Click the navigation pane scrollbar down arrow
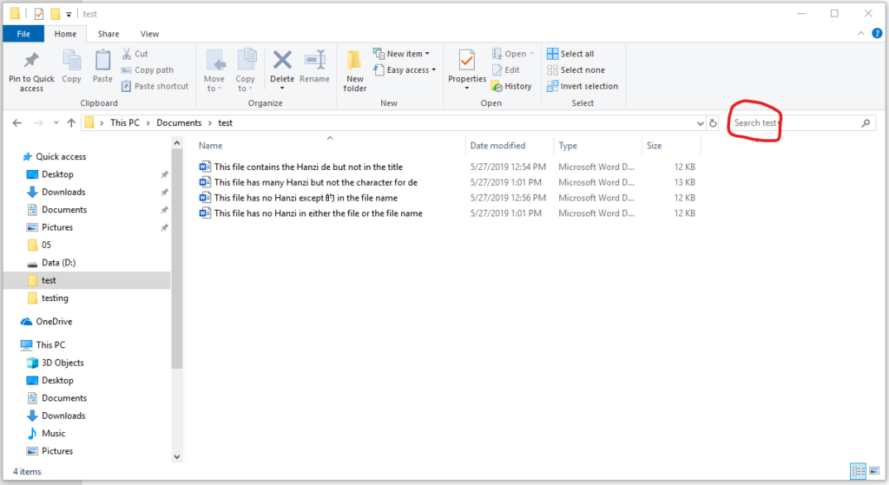Viewport: 889px width, 485px height. pos(177,456)
